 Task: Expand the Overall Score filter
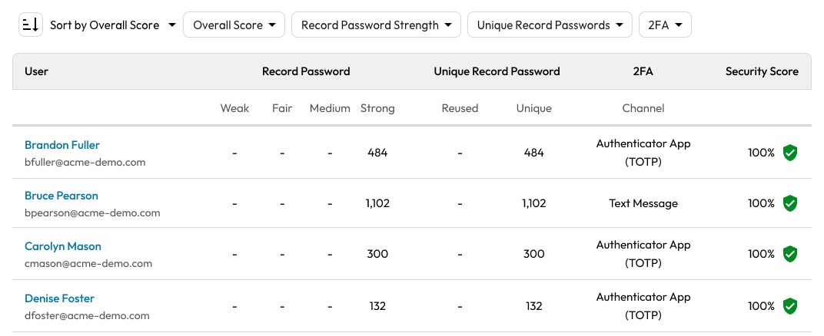coord(234,25)
